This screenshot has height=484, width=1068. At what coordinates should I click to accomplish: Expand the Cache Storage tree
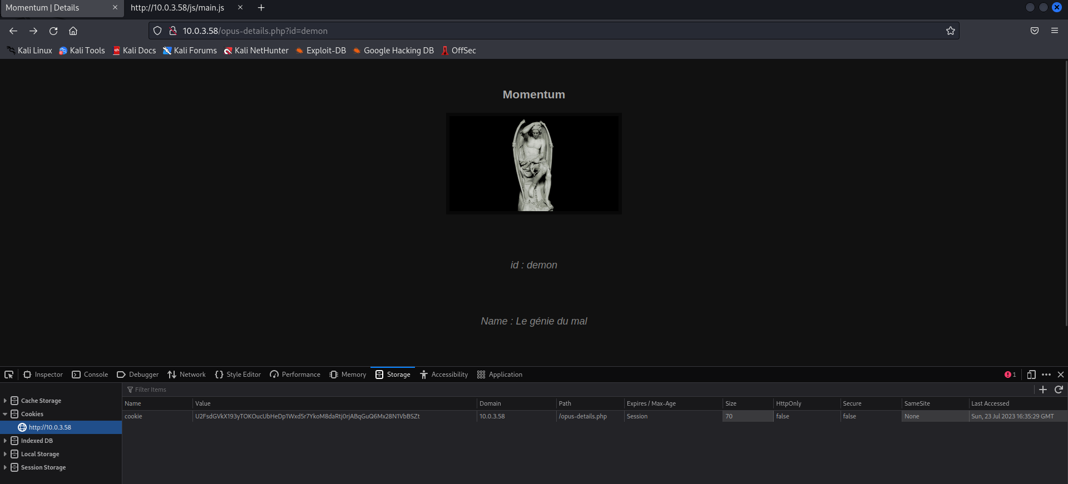[6, 401]
